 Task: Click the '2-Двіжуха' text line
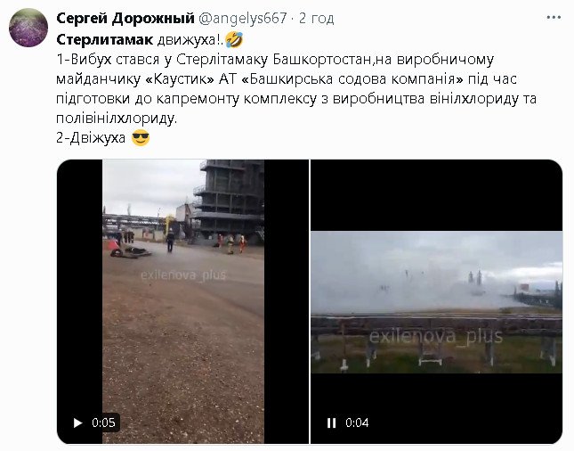point(91,138)
